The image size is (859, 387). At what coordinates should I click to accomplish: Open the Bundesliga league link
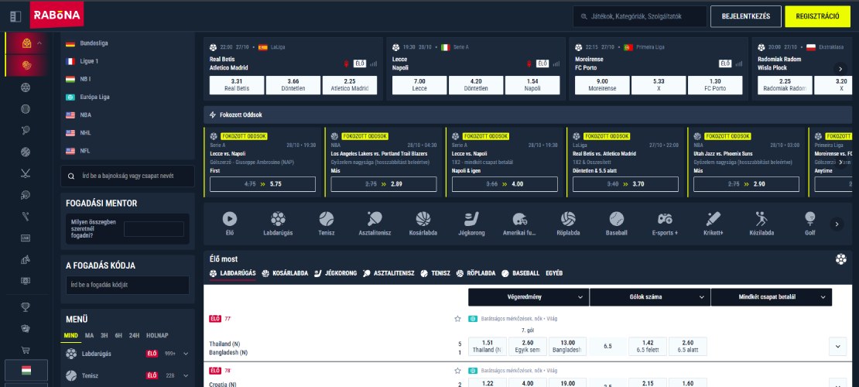tap(94, 43)
